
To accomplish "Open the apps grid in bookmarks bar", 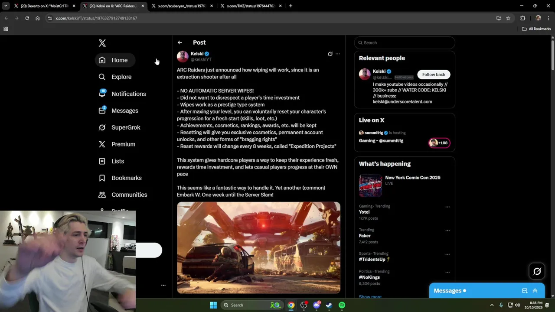I will (x=6, y=29).
